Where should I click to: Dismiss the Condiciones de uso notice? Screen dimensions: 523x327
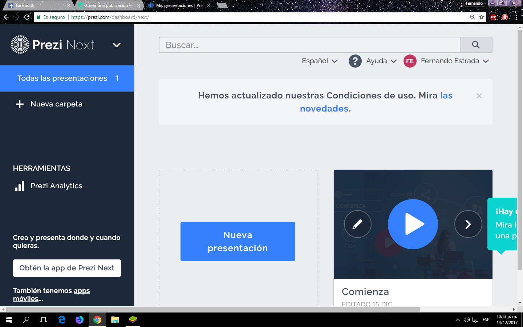[479, 96]
